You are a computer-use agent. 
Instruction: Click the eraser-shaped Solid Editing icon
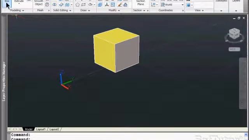click(x=61, y=5)
